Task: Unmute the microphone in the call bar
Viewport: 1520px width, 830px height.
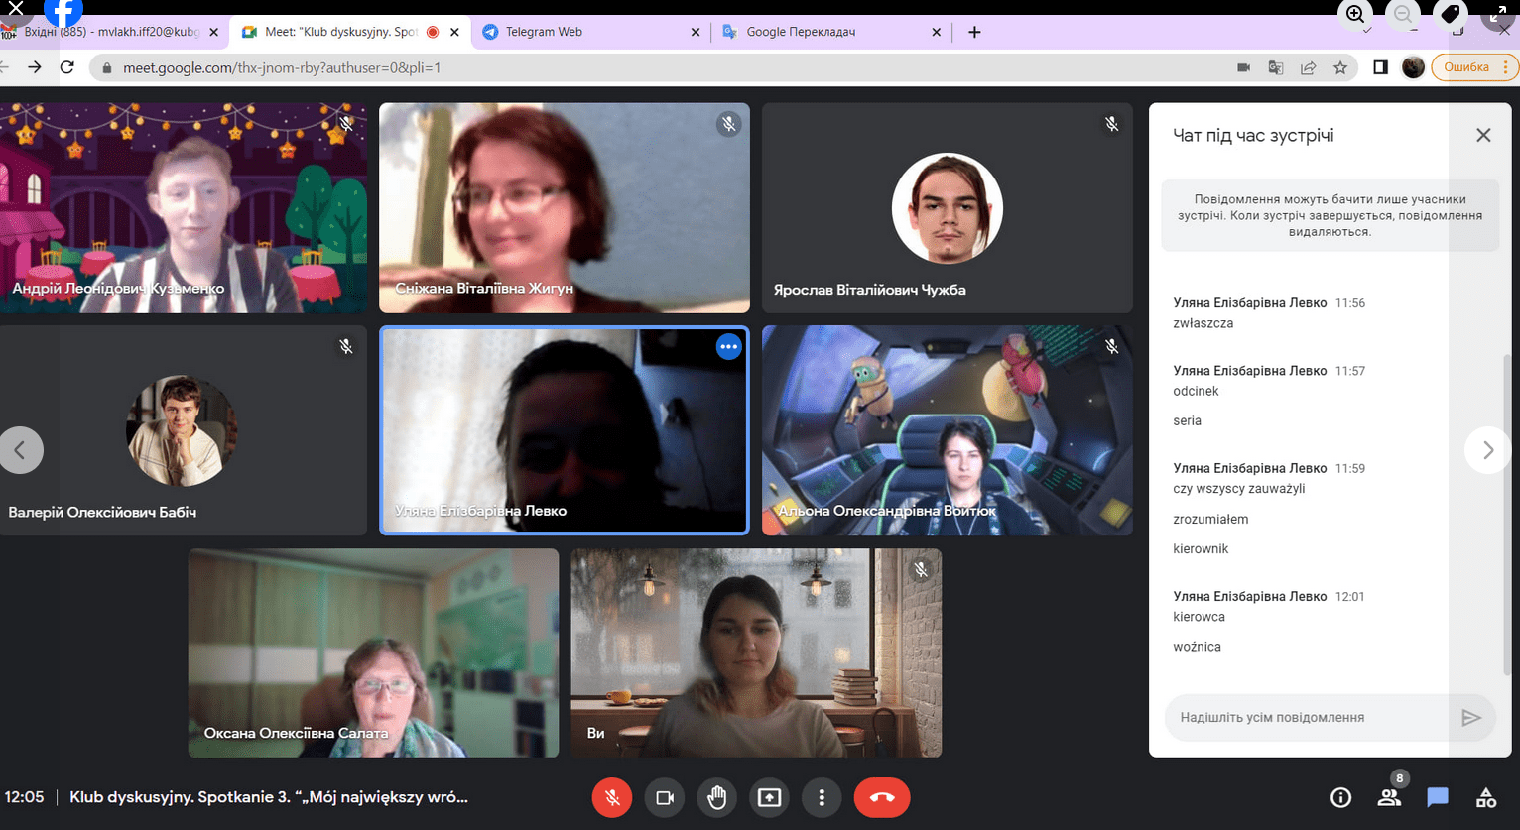Action: (612, 797)
